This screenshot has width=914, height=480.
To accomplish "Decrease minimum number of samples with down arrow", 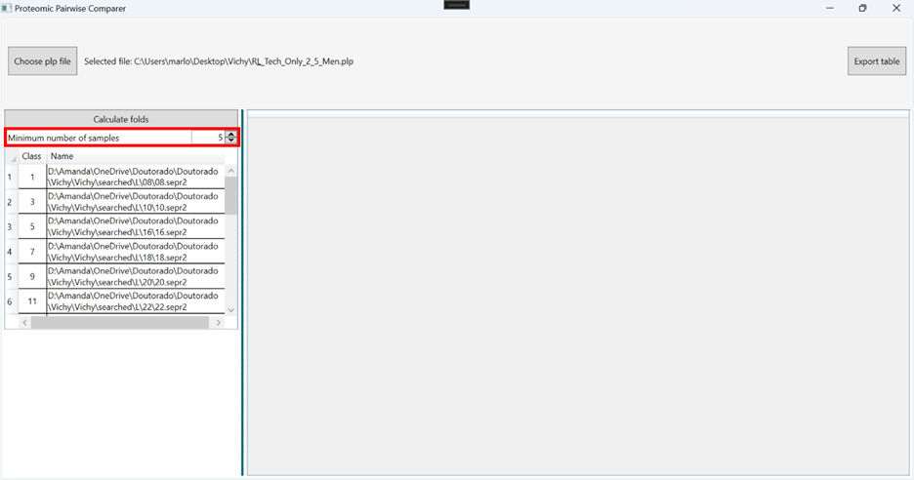I will tap(231, 140).
